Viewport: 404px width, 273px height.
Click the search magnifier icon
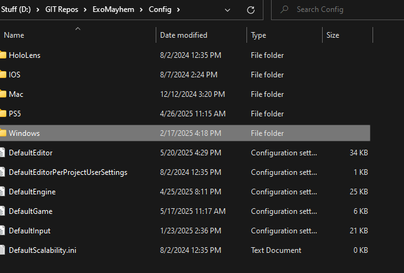pyautogui.click(x=284, y=10)
